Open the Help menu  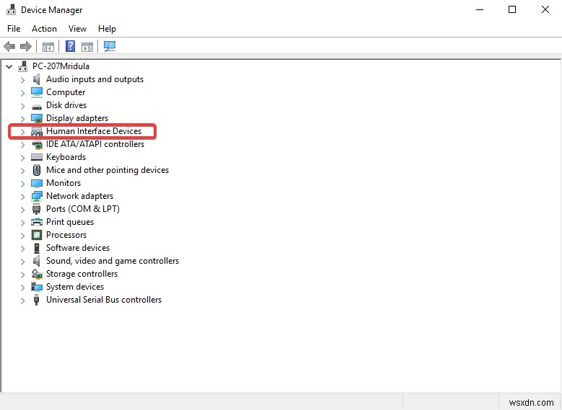[x=107, y=29]
